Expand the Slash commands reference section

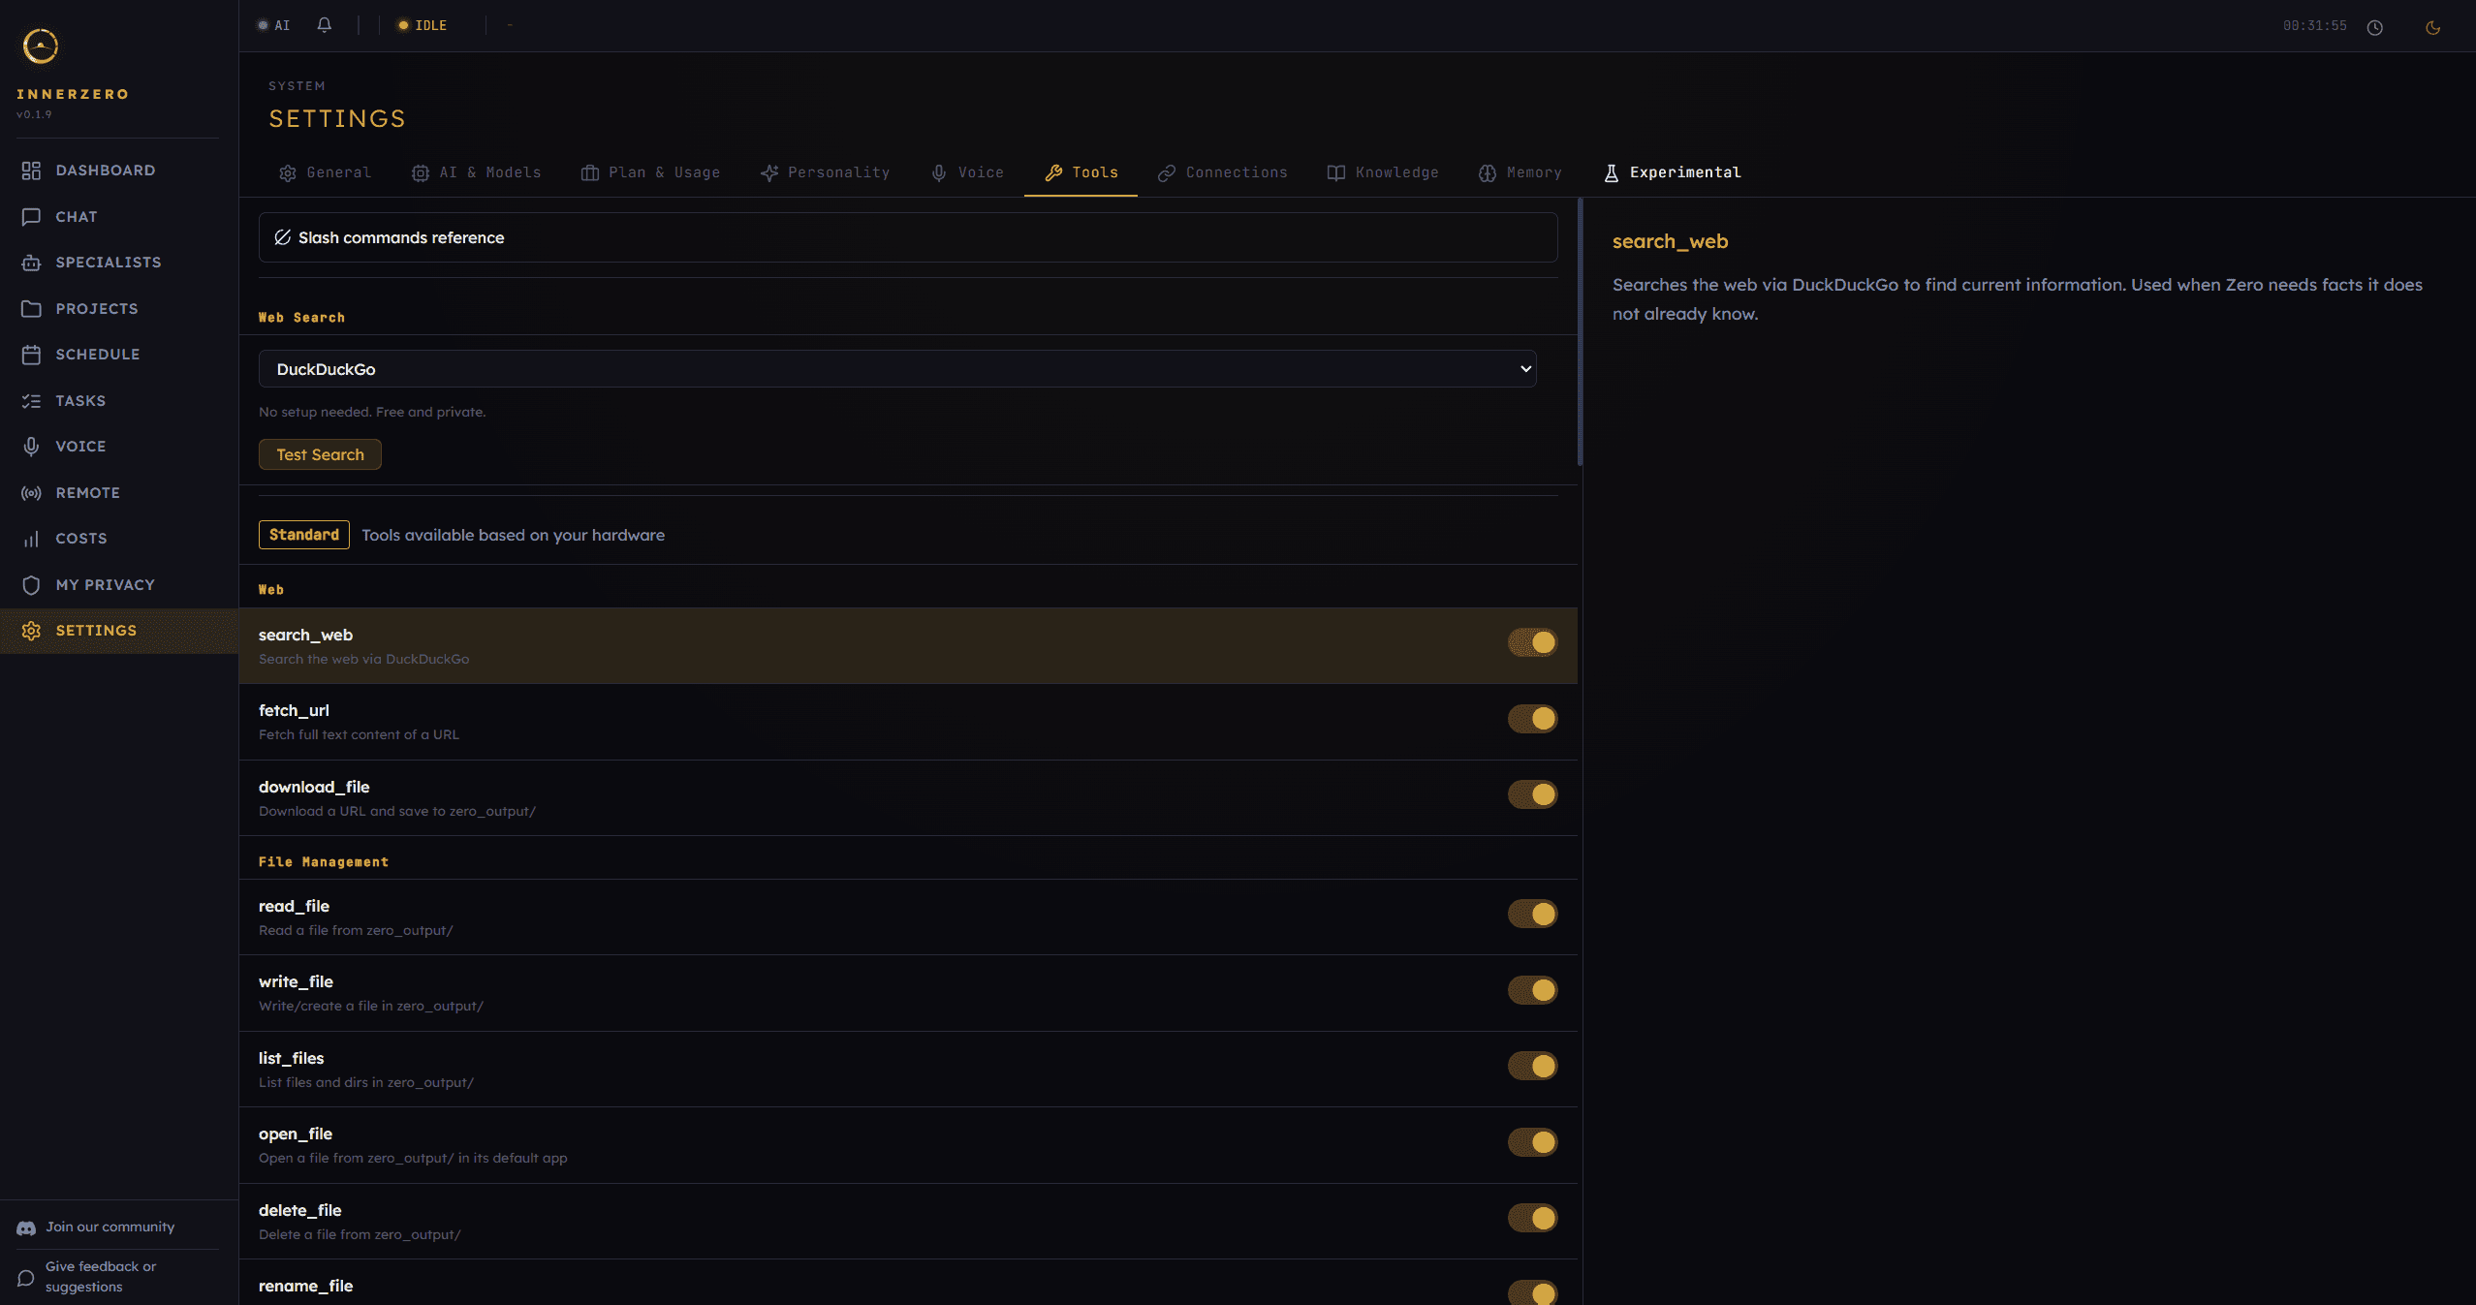click(908, 237)
